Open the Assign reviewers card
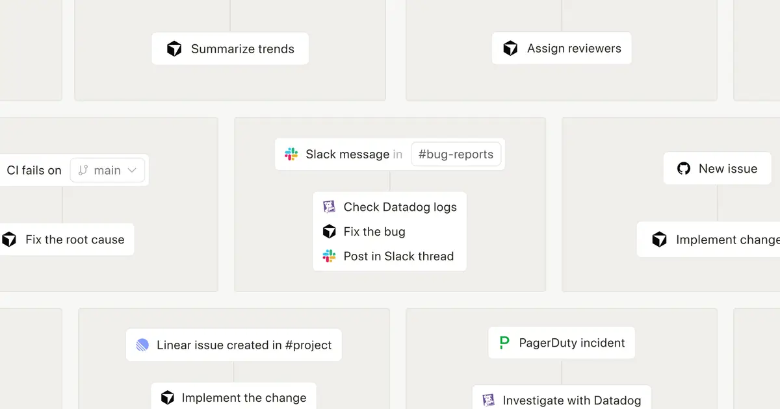Image resolution: width=780 pixels, height=409 pixels. point(562,48)
